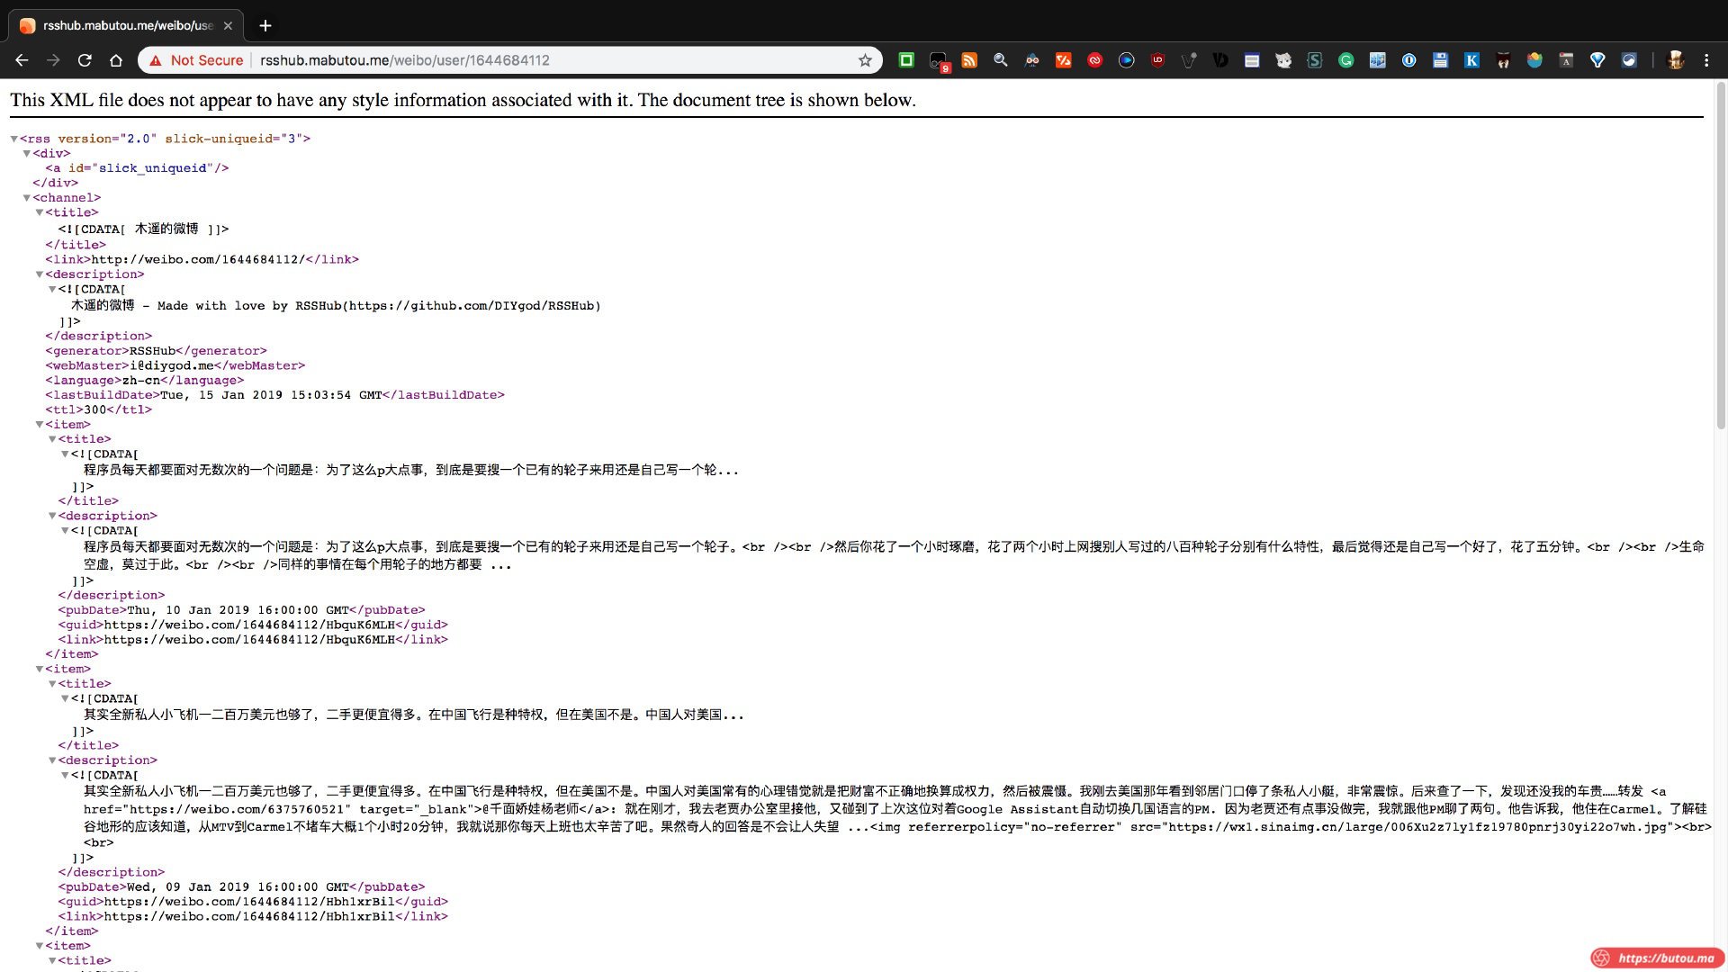Collapse the first item element

(40, 425)
